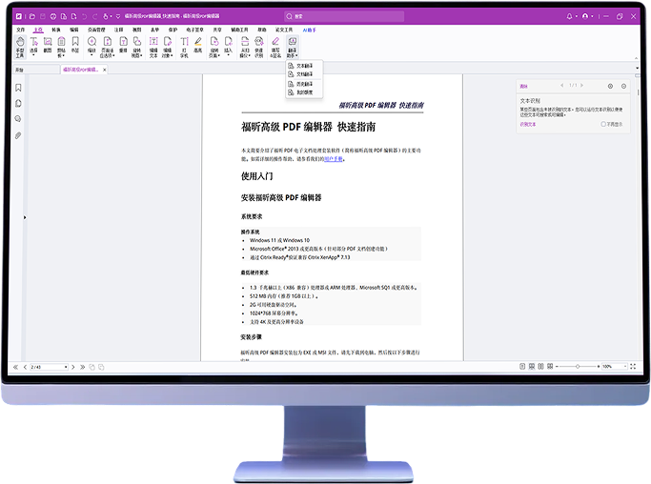The image size is (651, 484).
Task: Switch to facing pages view mode
Action: click(540, 367)
